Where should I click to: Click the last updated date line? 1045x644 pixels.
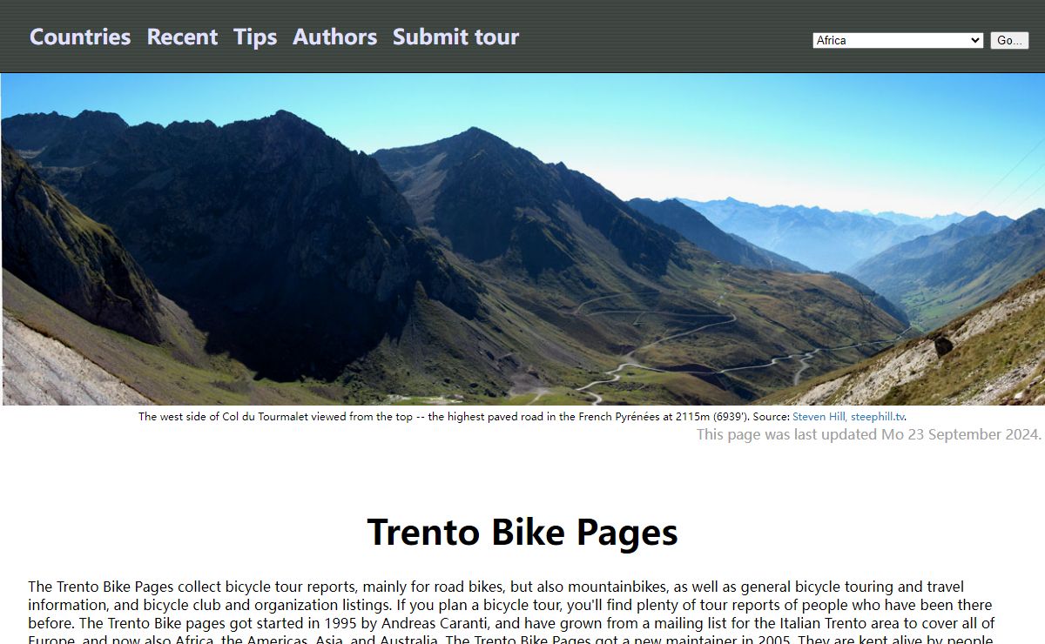tap(869, 434)
